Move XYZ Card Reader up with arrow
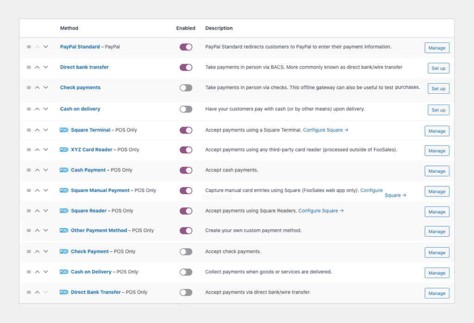This screenshot has height=323, width=474. (x=37, y=150)
